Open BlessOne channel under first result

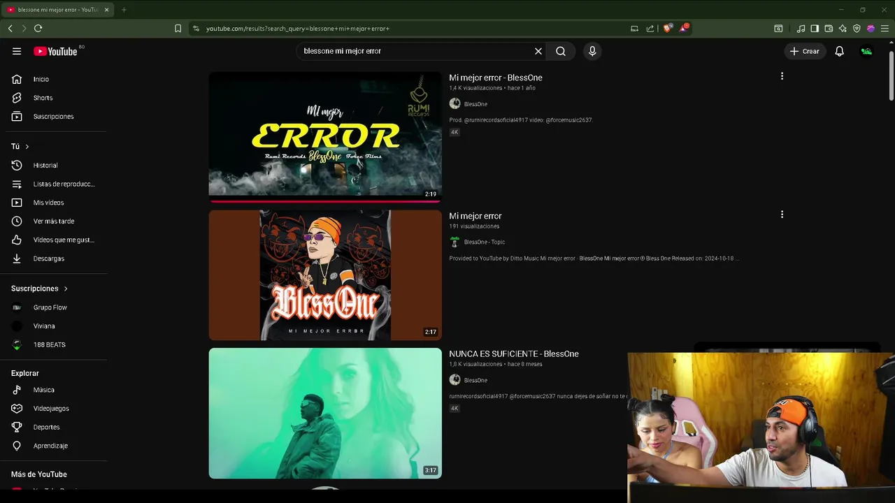475,104
